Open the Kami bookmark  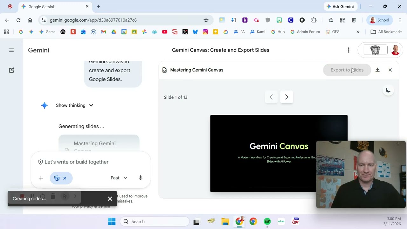(x=258, y=32)
